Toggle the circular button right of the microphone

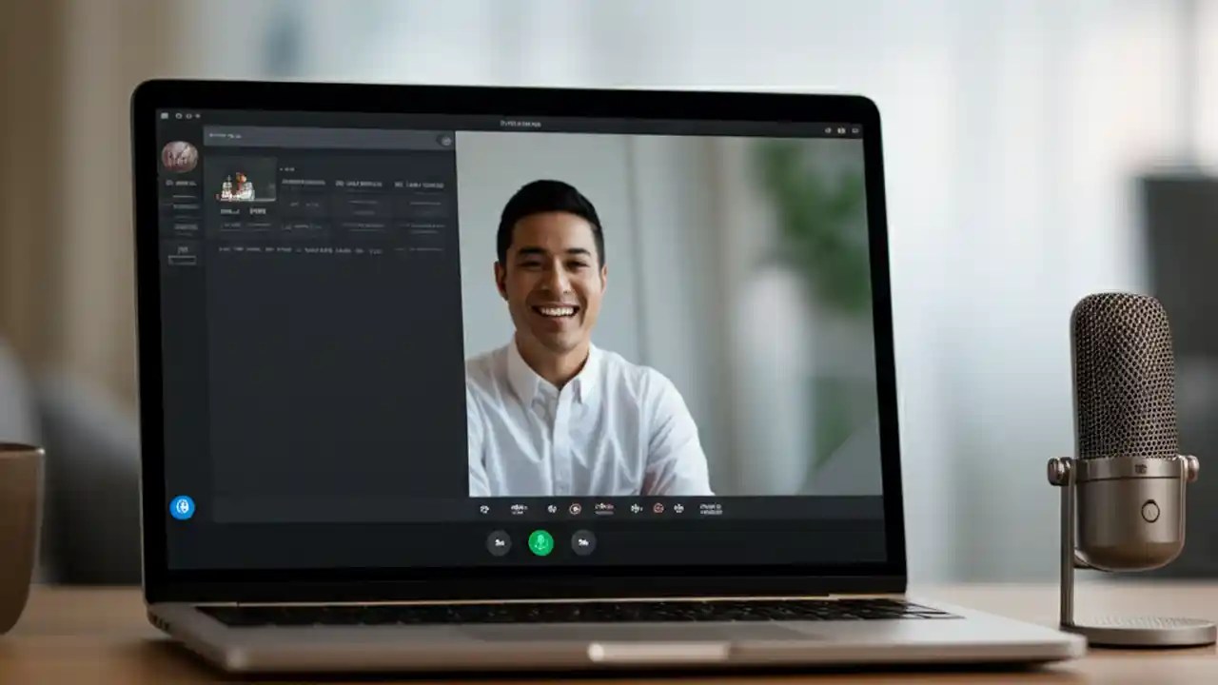point(581,543)
